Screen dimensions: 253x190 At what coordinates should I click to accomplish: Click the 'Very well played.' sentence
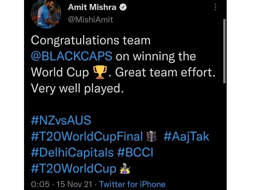pos(77,89)
